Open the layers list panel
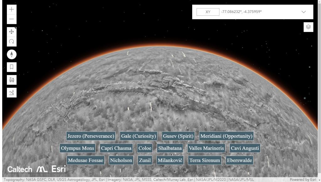Screen dimensions: 321x182 coord(308,27)
